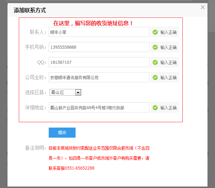Viewport: 215px width, 188px height.
Task: Click the 选择区县 label
Action: [35, 93]
